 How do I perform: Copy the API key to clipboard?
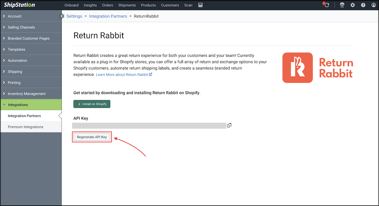tap(229, 125)
